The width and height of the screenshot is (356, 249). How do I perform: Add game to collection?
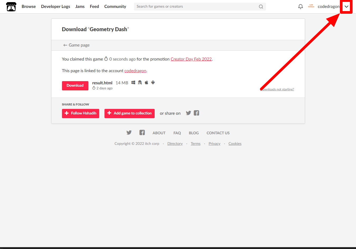pyautogui.click(x=130, y=113)
